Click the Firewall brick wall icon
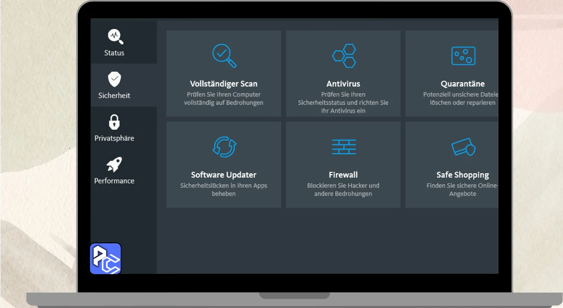Viewport: 563px width, 308px height. [x=344, y=147]
